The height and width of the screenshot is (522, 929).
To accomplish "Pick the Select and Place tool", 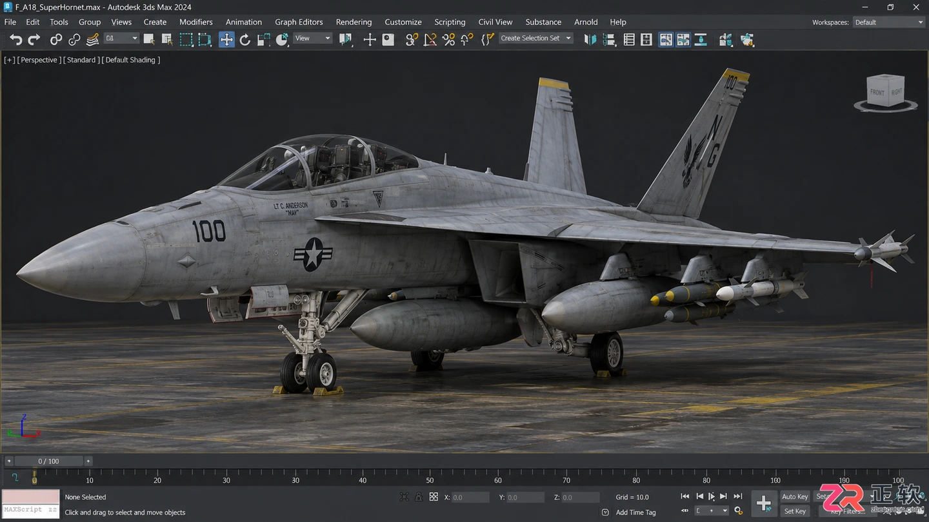I will click(282, 39).
